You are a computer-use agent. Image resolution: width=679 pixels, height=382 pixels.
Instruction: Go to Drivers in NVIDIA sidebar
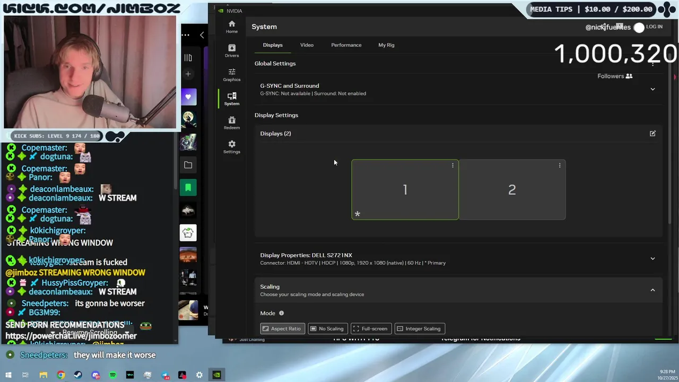click(x=231, y=51)
